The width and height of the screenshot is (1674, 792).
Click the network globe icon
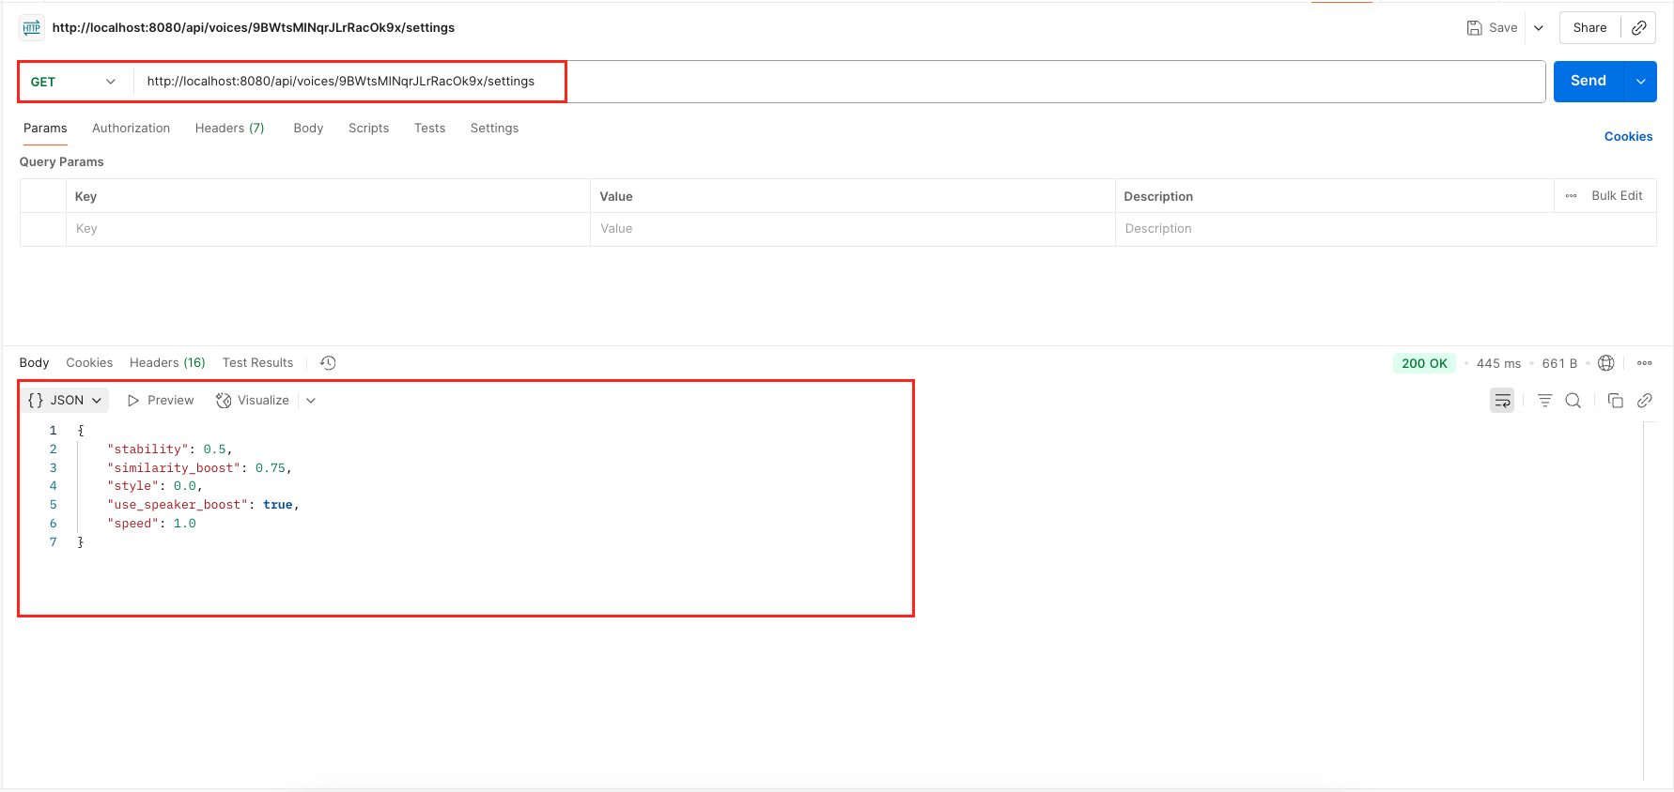[1606, 363]
